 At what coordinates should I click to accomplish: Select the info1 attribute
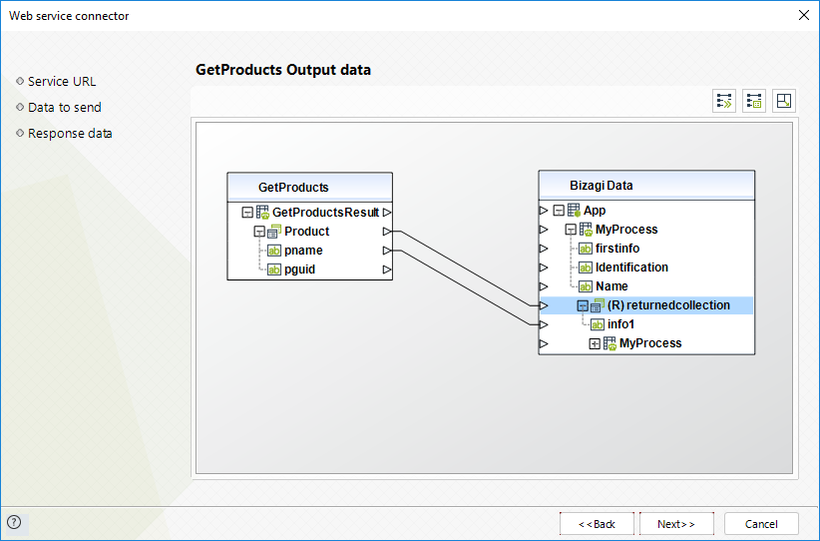point(646,324)
